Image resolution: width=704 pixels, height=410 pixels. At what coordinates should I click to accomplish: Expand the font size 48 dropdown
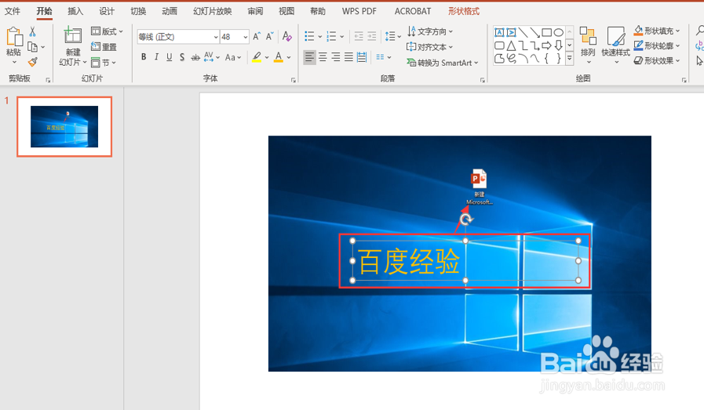coord(245,37)
